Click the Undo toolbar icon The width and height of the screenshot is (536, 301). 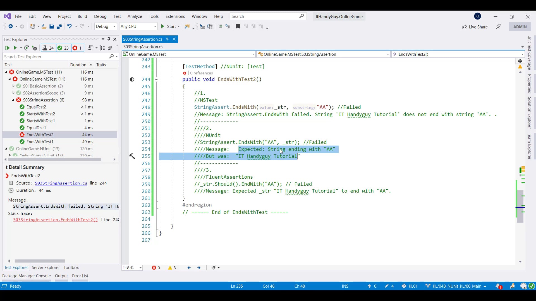(x=69, y=26)
